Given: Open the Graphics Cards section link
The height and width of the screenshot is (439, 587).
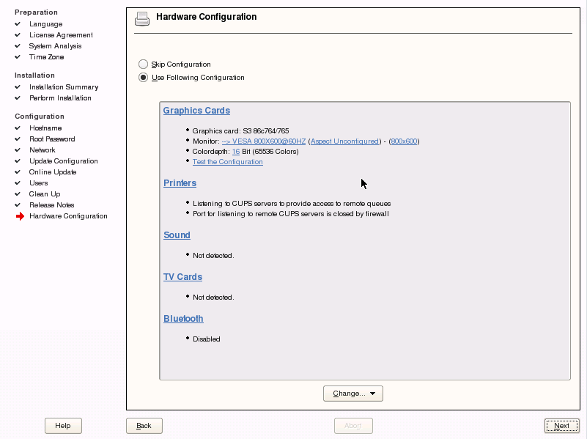Looking at the screenshot, I should 196,111.
